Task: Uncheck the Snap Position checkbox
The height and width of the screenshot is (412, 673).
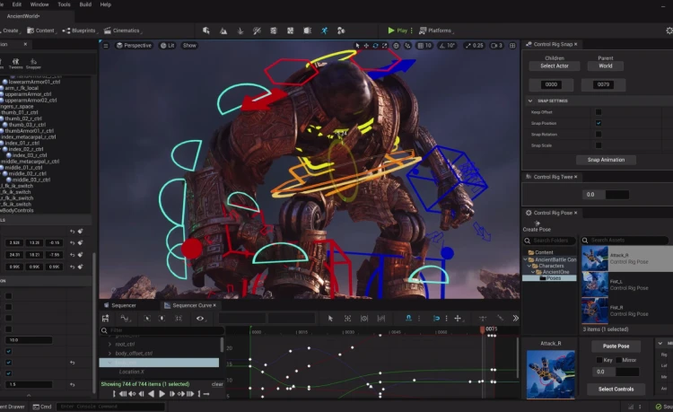Action: click(599, 123)
